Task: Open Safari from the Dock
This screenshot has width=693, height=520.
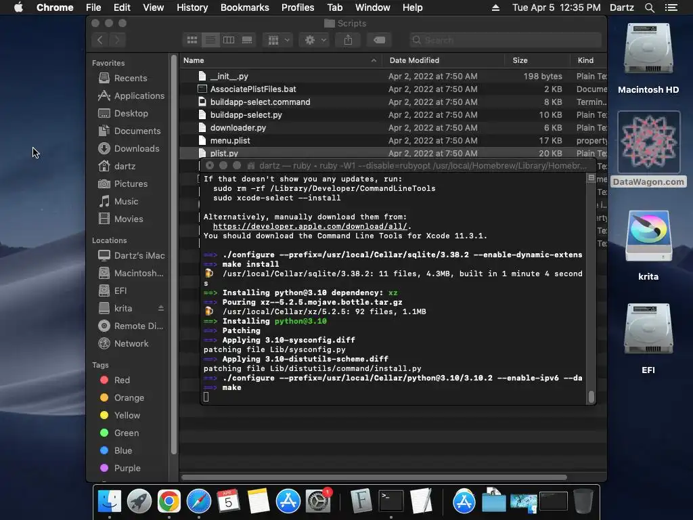Action: (x=199, y=502)
